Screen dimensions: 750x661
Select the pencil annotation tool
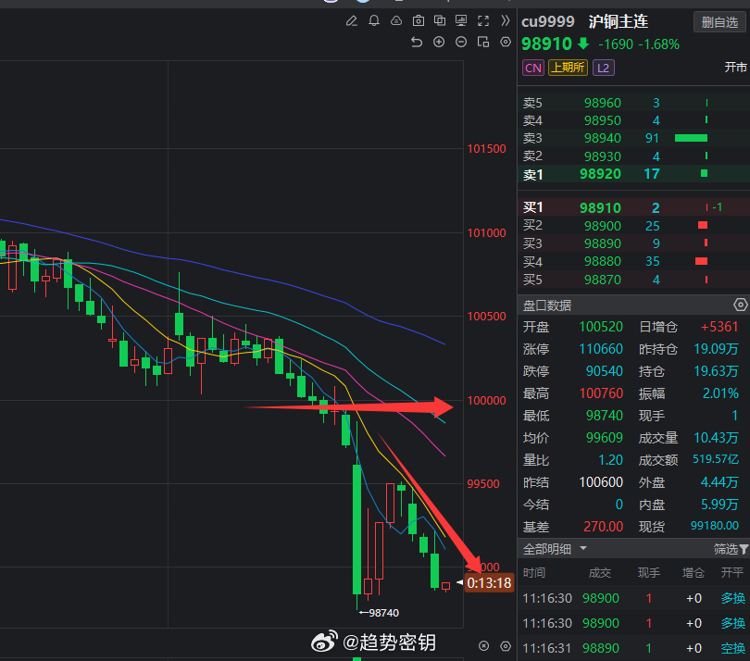[x=353, y=20]
